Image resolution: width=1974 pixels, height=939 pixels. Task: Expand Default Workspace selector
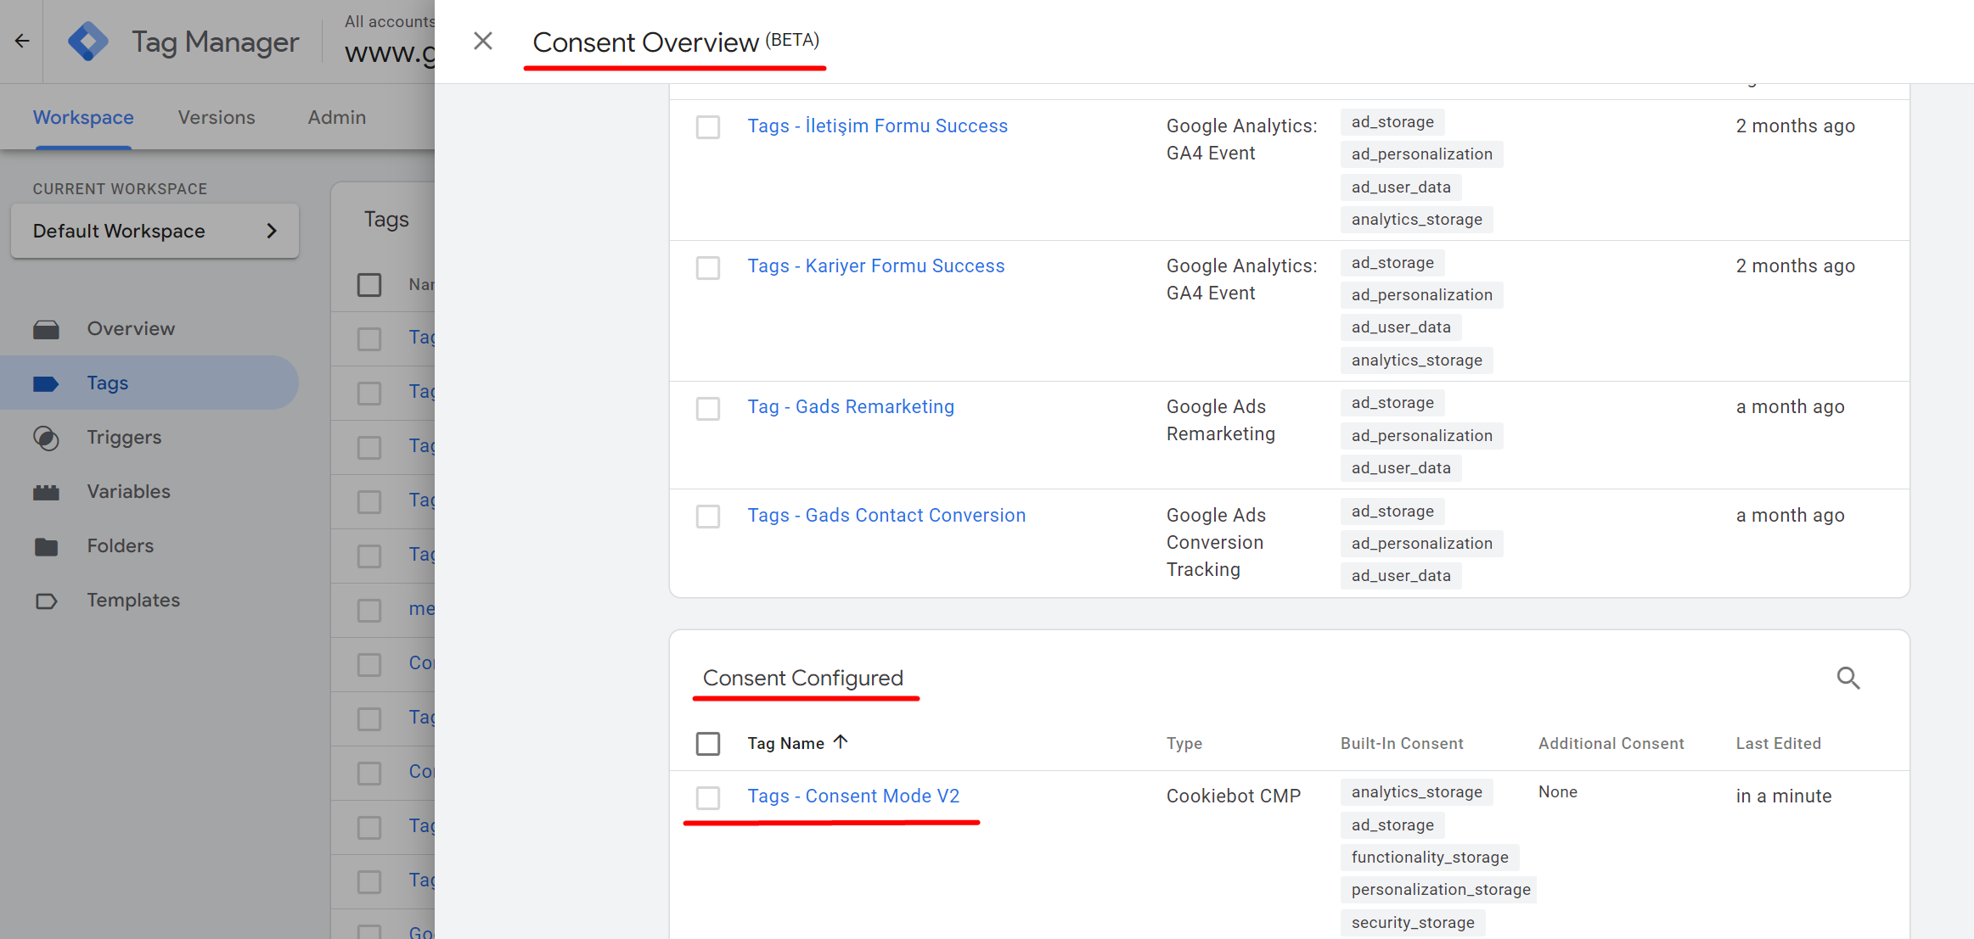pos(155,231)
